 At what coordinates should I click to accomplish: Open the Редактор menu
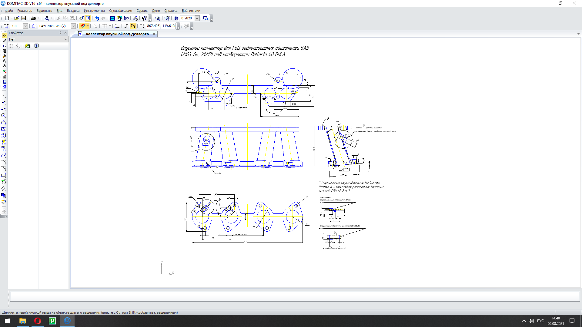25,11
